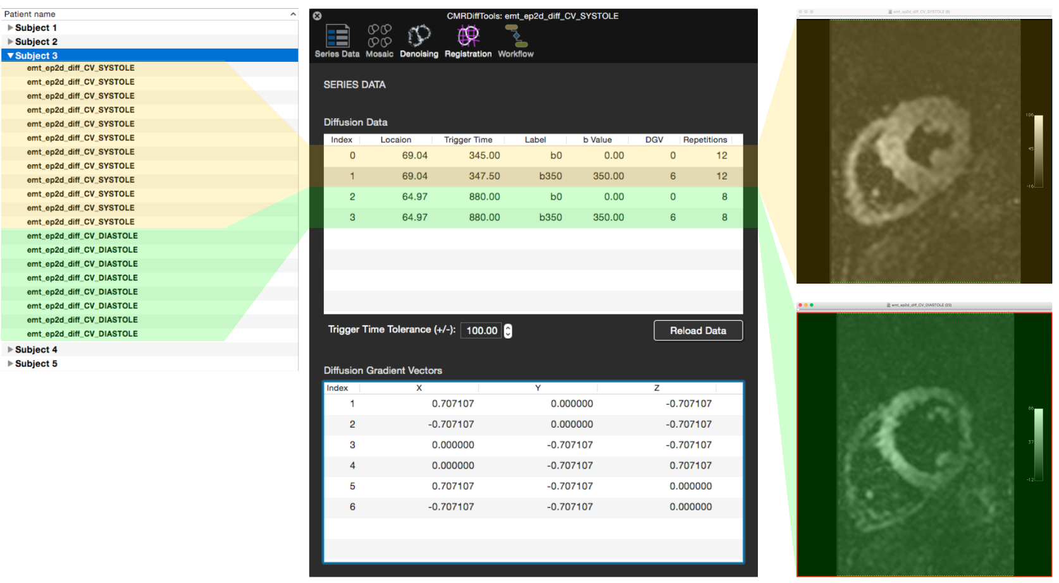
Task: Expand Subject 4 disclosure triangle
Action: (x=10, y=349)
